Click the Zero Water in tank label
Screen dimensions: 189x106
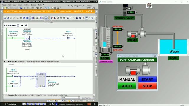[x=106, y=62]
